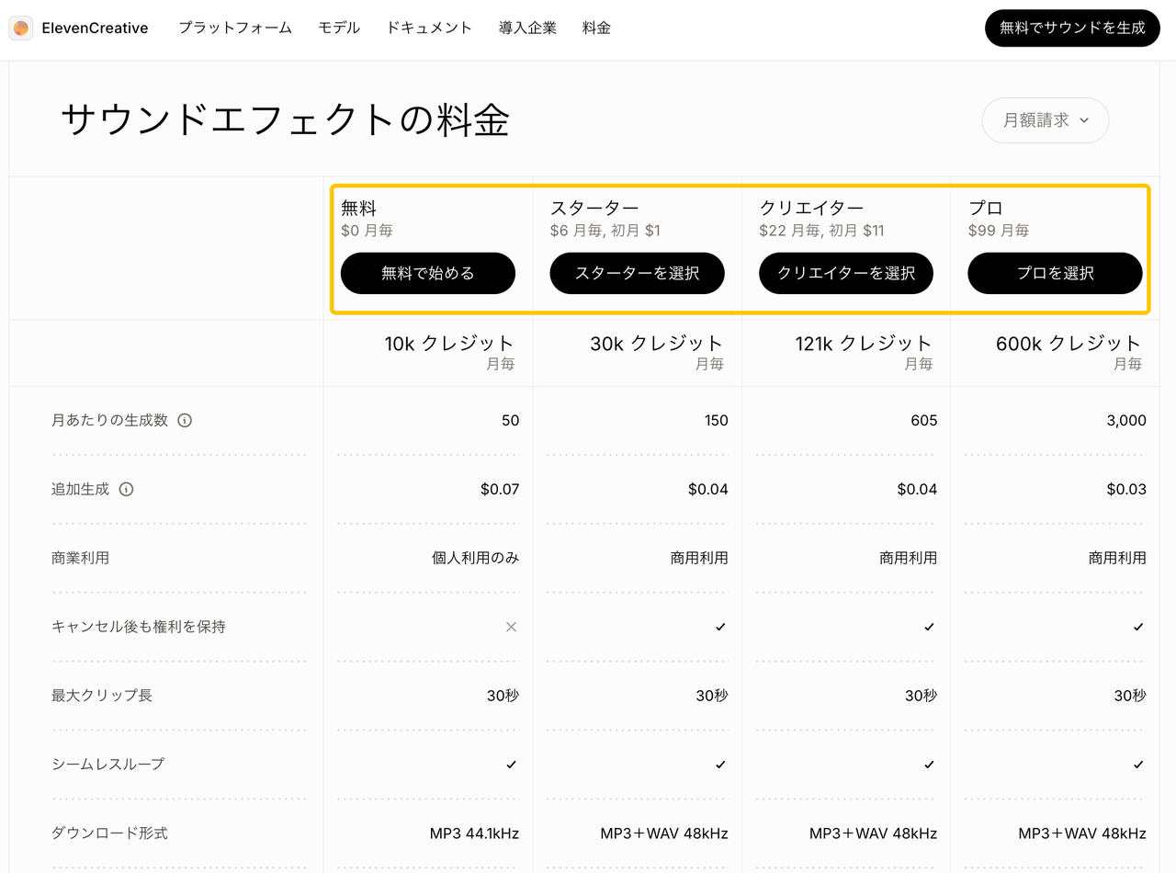
Task: Click the 600k クレジット value
Action: 1069,344
